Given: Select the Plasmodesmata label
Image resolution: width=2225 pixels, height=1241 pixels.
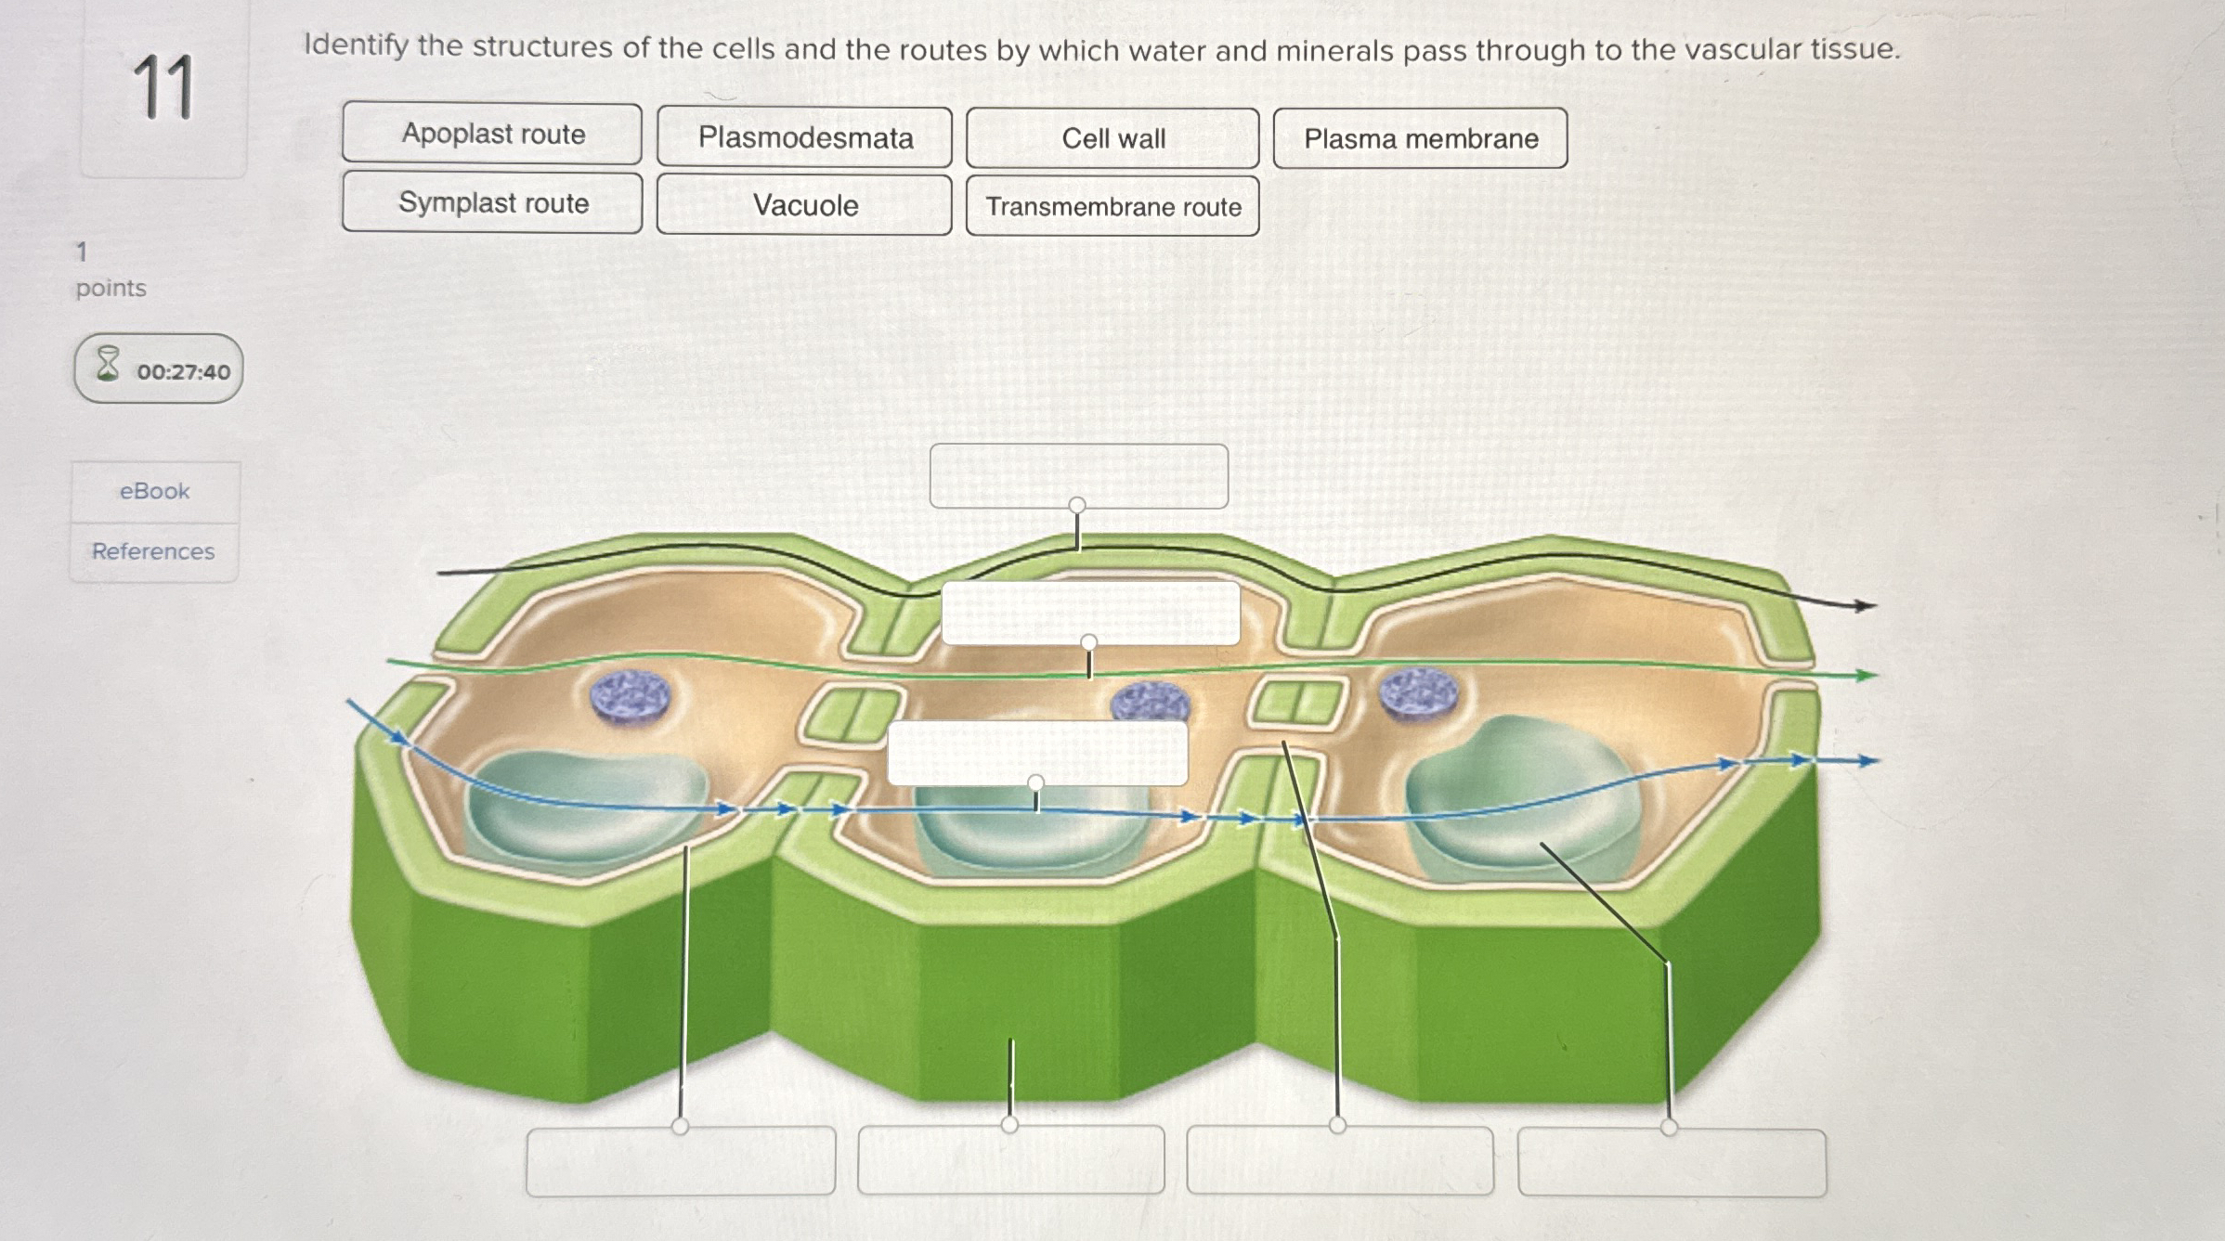Looking at the screenshot, I should (x=805, y=137).
